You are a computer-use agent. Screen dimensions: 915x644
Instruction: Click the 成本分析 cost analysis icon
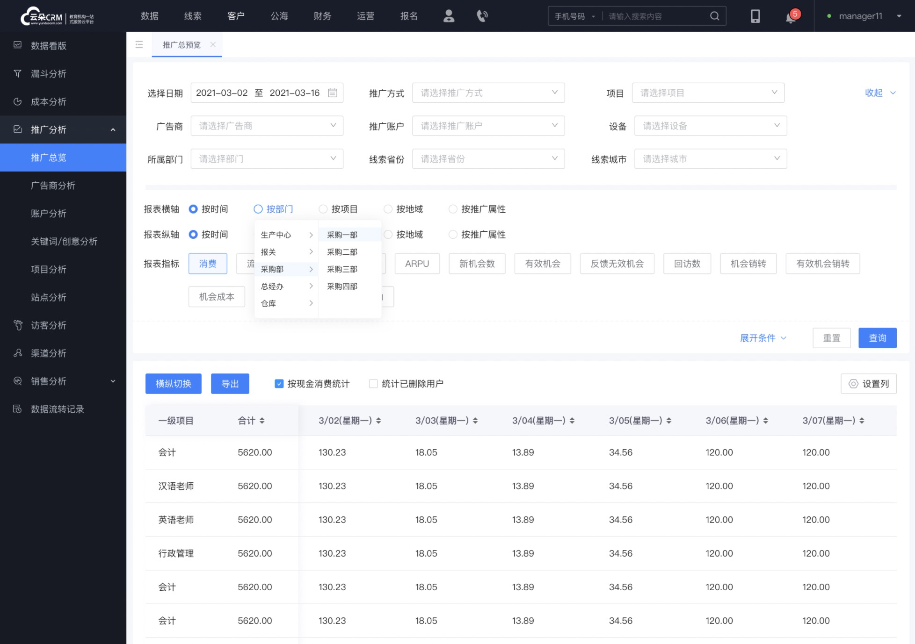(x=19, y=101)
